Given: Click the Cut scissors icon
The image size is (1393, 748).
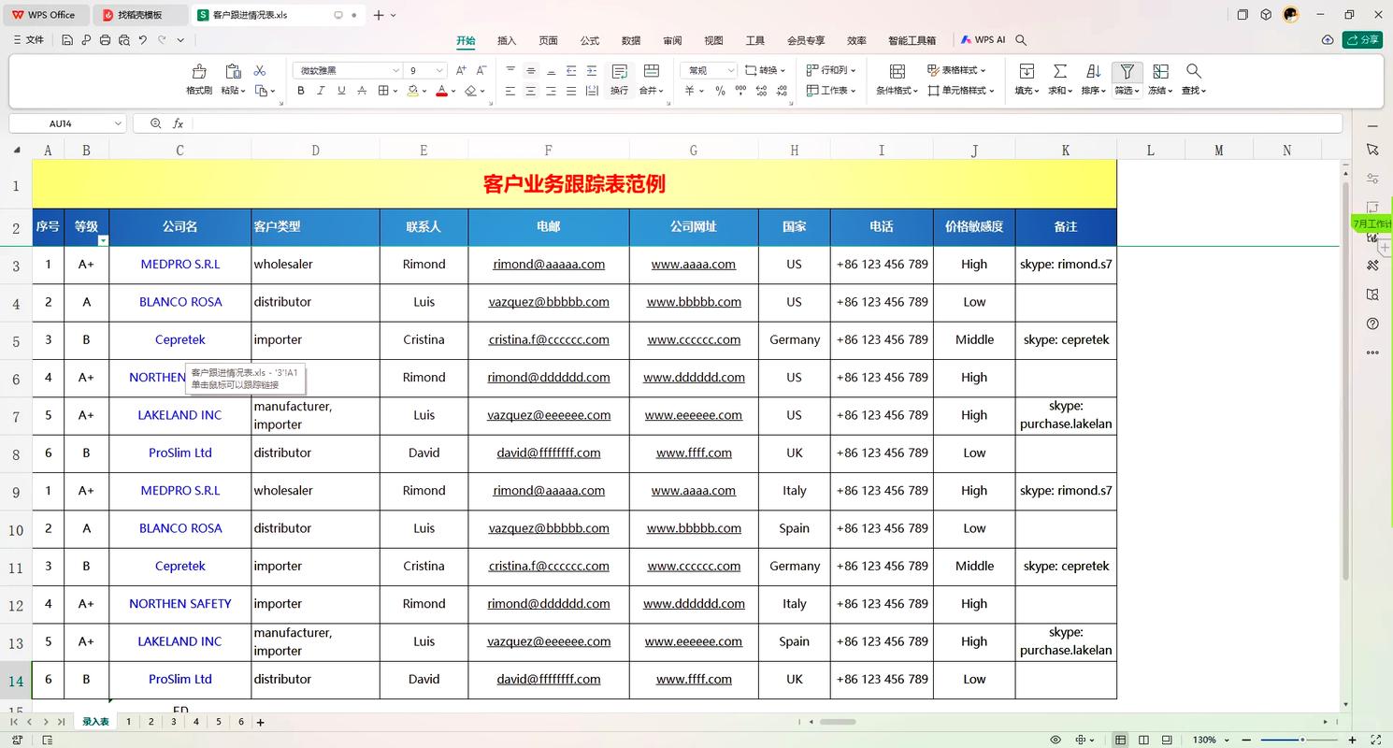Looking at the screenshot, I should point(260,71).
